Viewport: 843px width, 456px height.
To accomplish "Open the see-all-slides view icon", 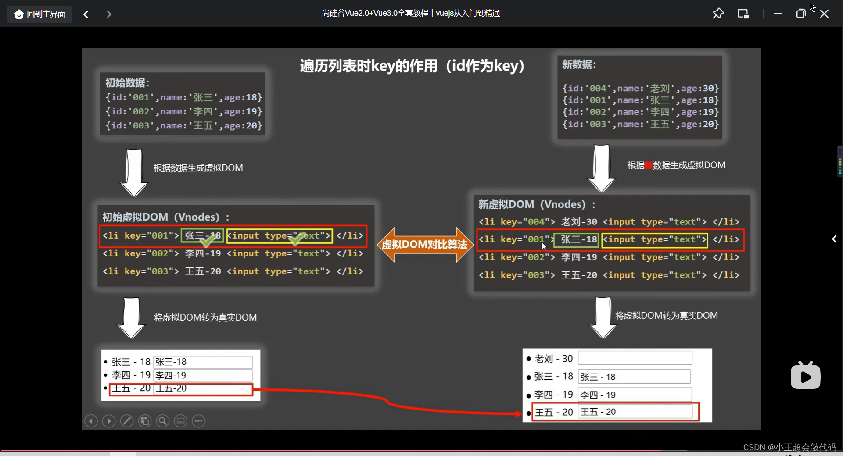I will click(x=145, y=421).
